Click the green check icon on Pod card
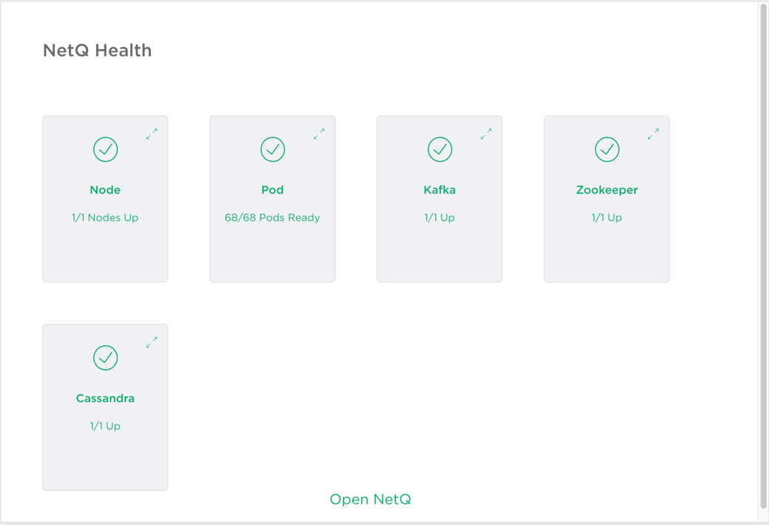This screenshot has height=525, width=769. click(x=272, y=149)
